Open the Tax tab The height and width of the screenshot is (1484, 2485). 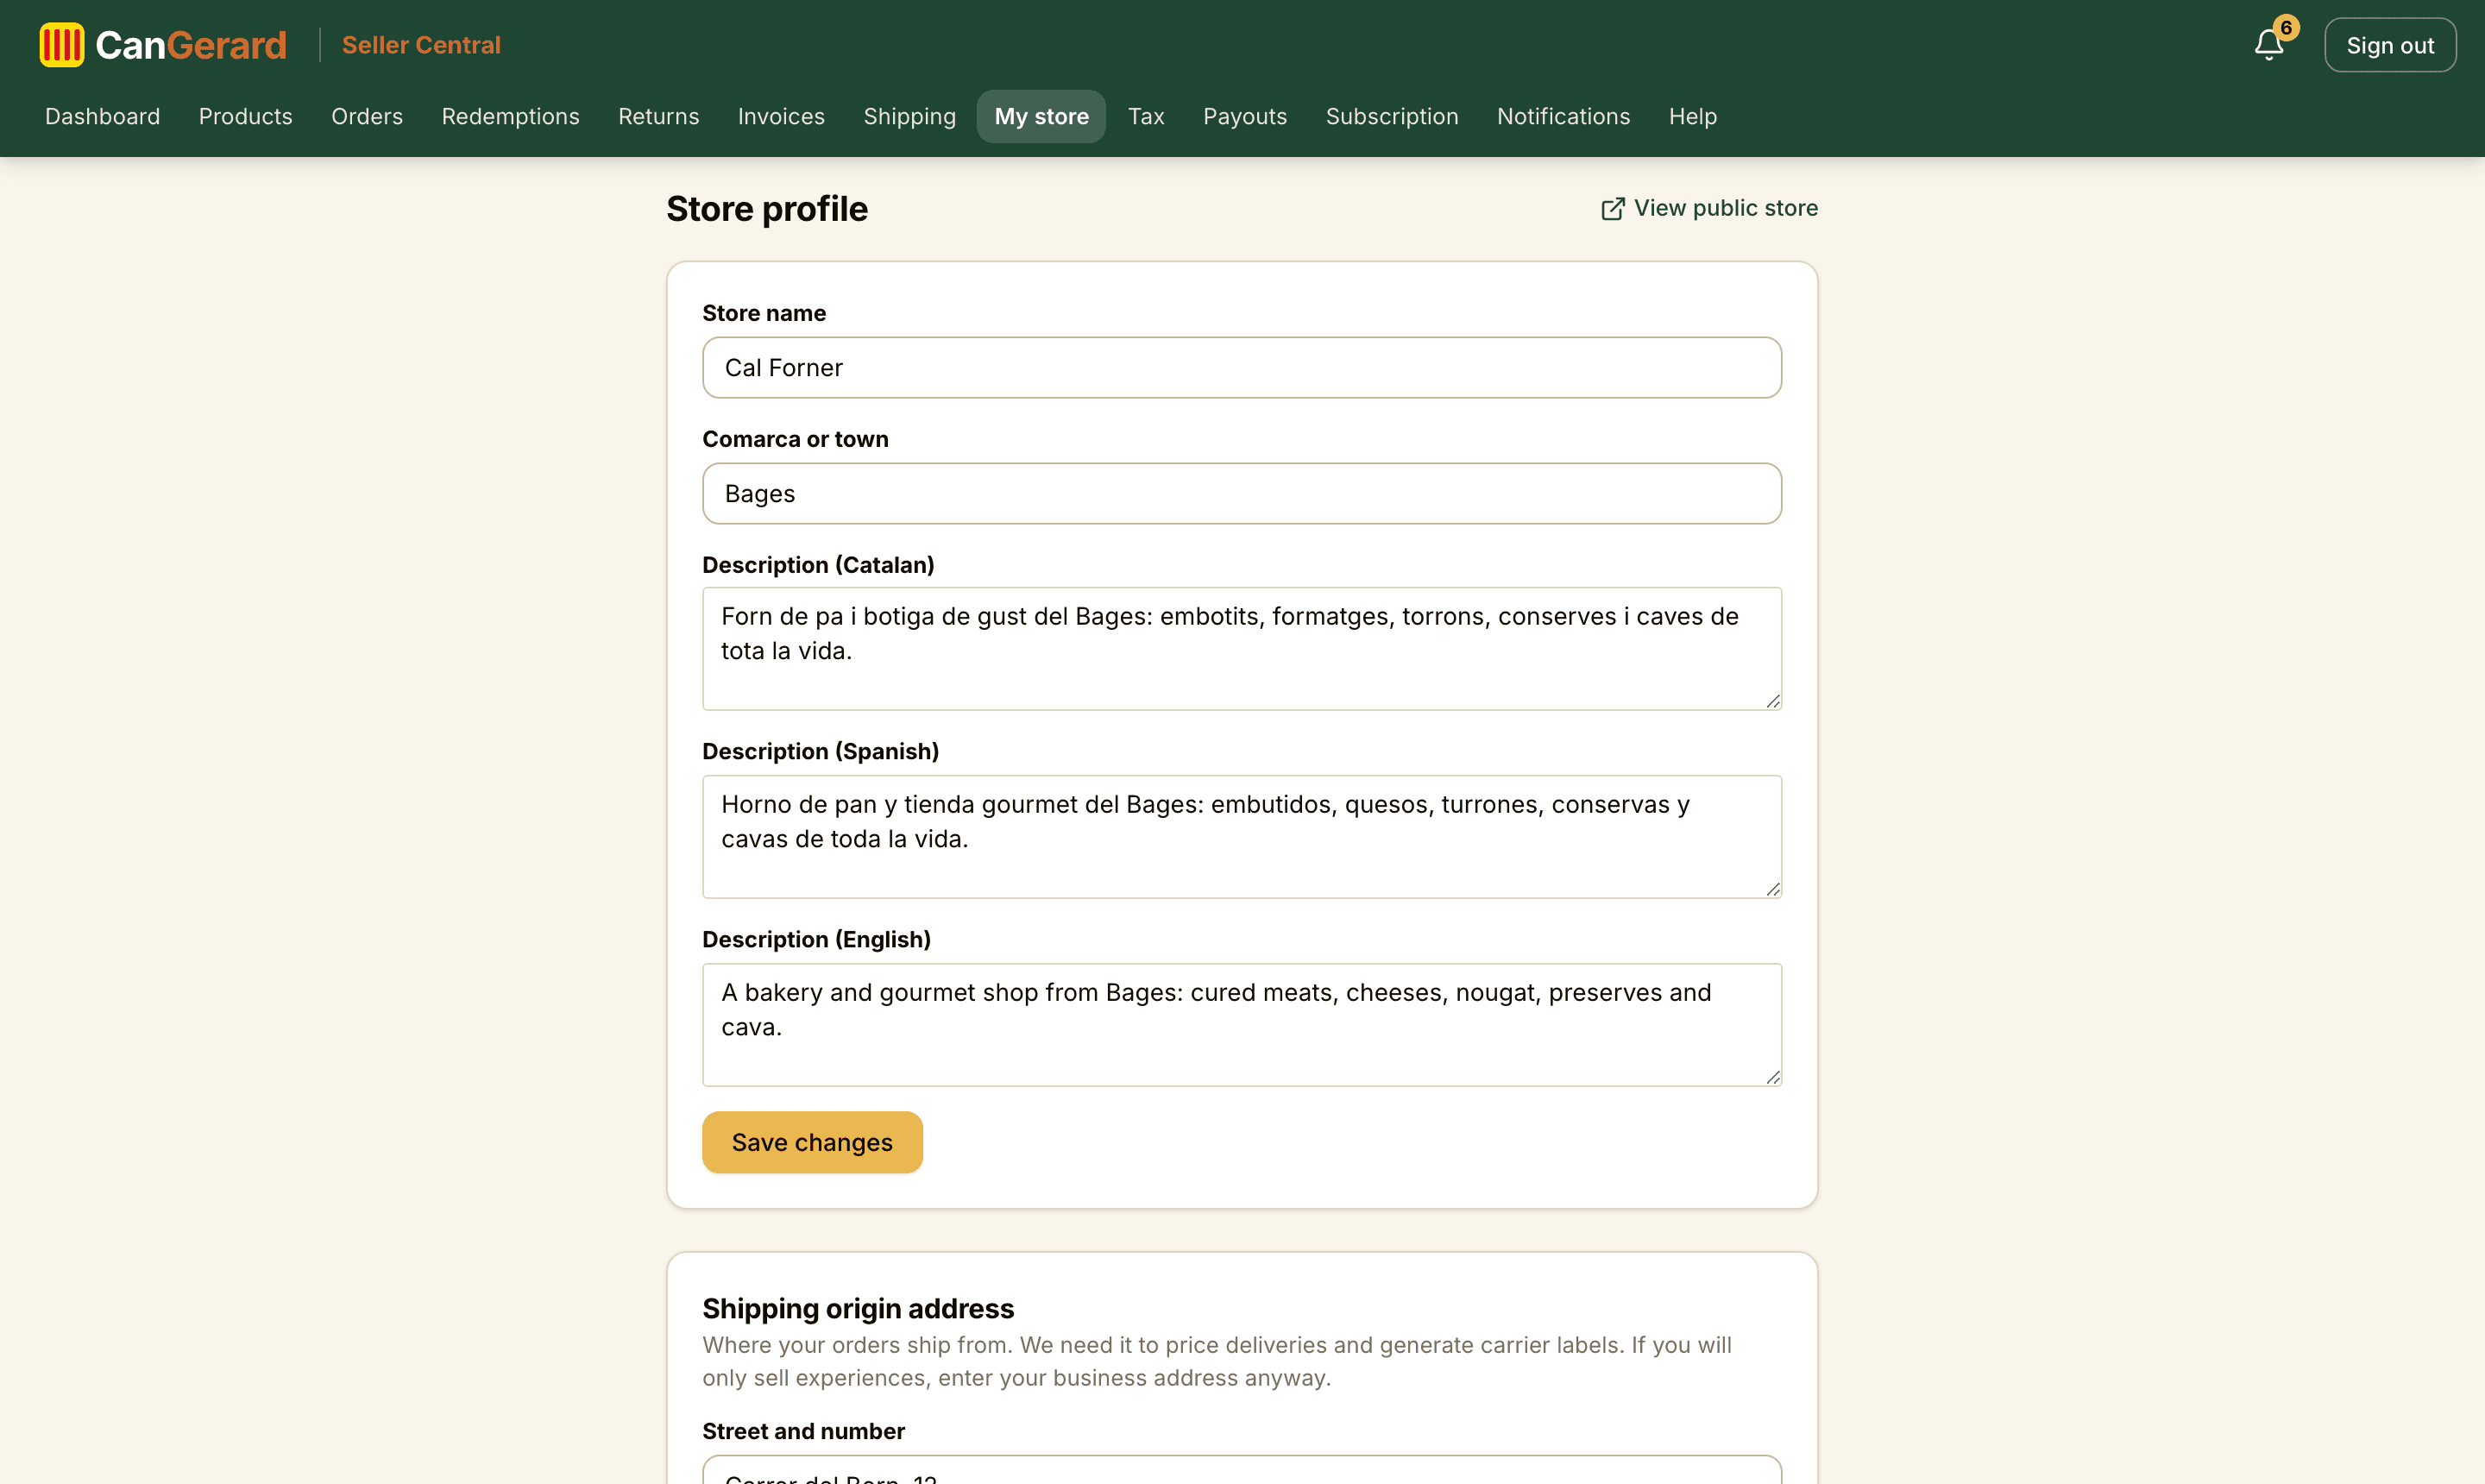pyautogui.click(x=1146, y=116)
